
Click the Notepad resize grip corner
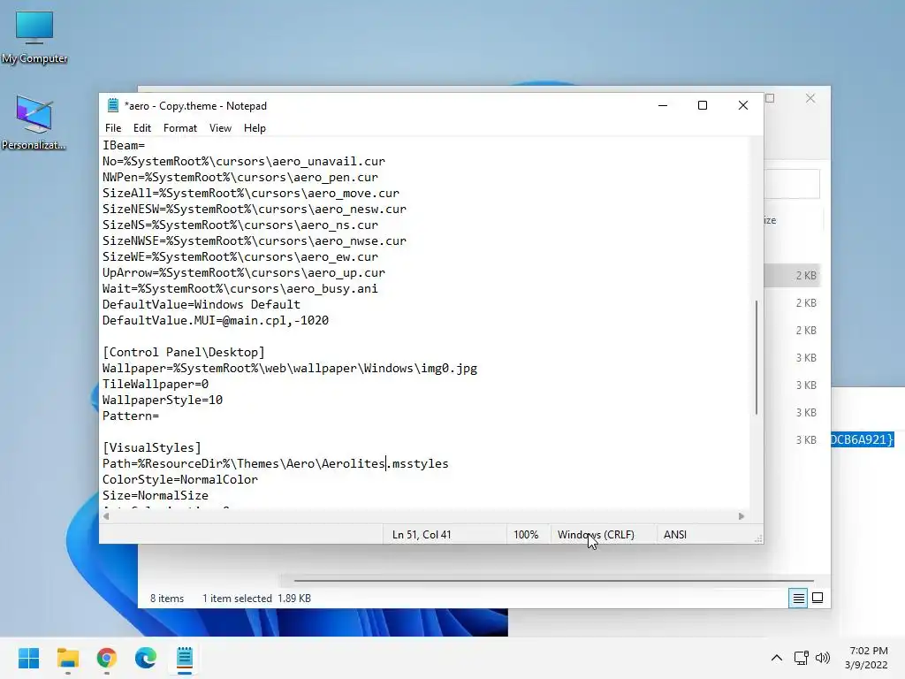coord(758,538)
